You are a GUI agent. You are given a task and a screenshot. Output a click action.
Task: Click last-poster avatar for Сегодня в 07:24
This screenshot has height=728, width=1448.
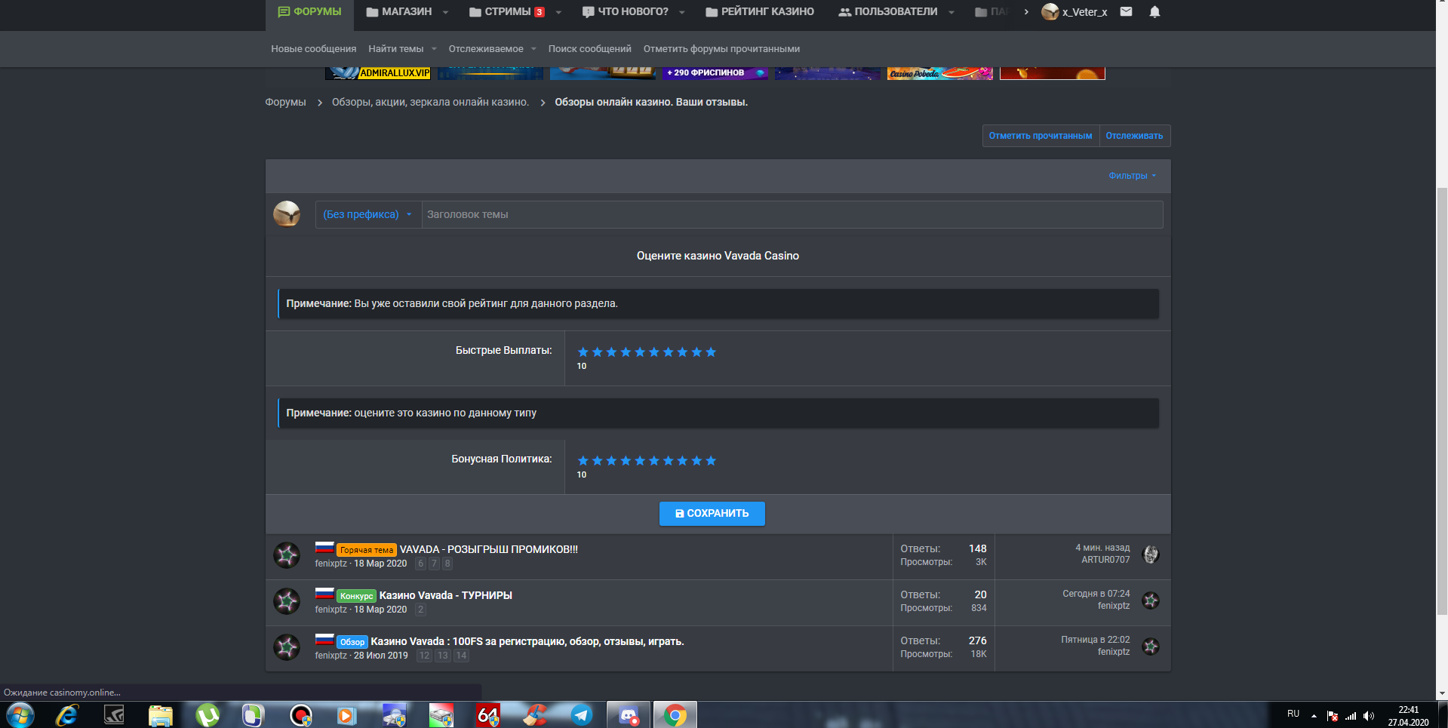coord(1151,601)
